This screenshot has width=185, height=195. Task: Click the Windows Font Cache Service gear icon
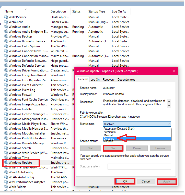click(6, 99)
